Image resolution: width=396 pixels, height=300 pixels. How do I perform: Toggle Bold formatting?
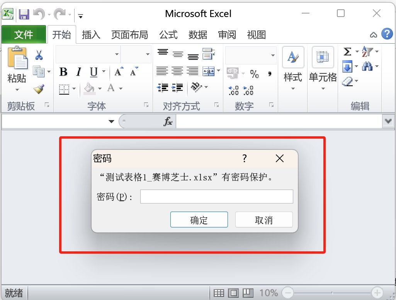(x=63, y=72)
